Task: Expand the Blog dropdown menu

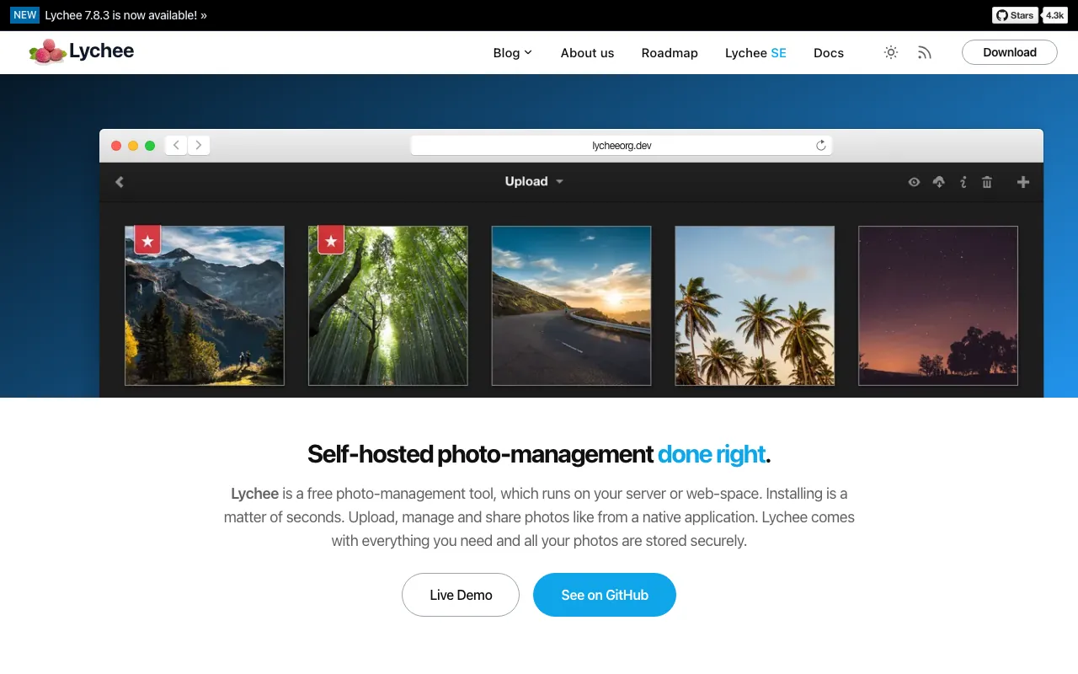Action: pos(513,52)
